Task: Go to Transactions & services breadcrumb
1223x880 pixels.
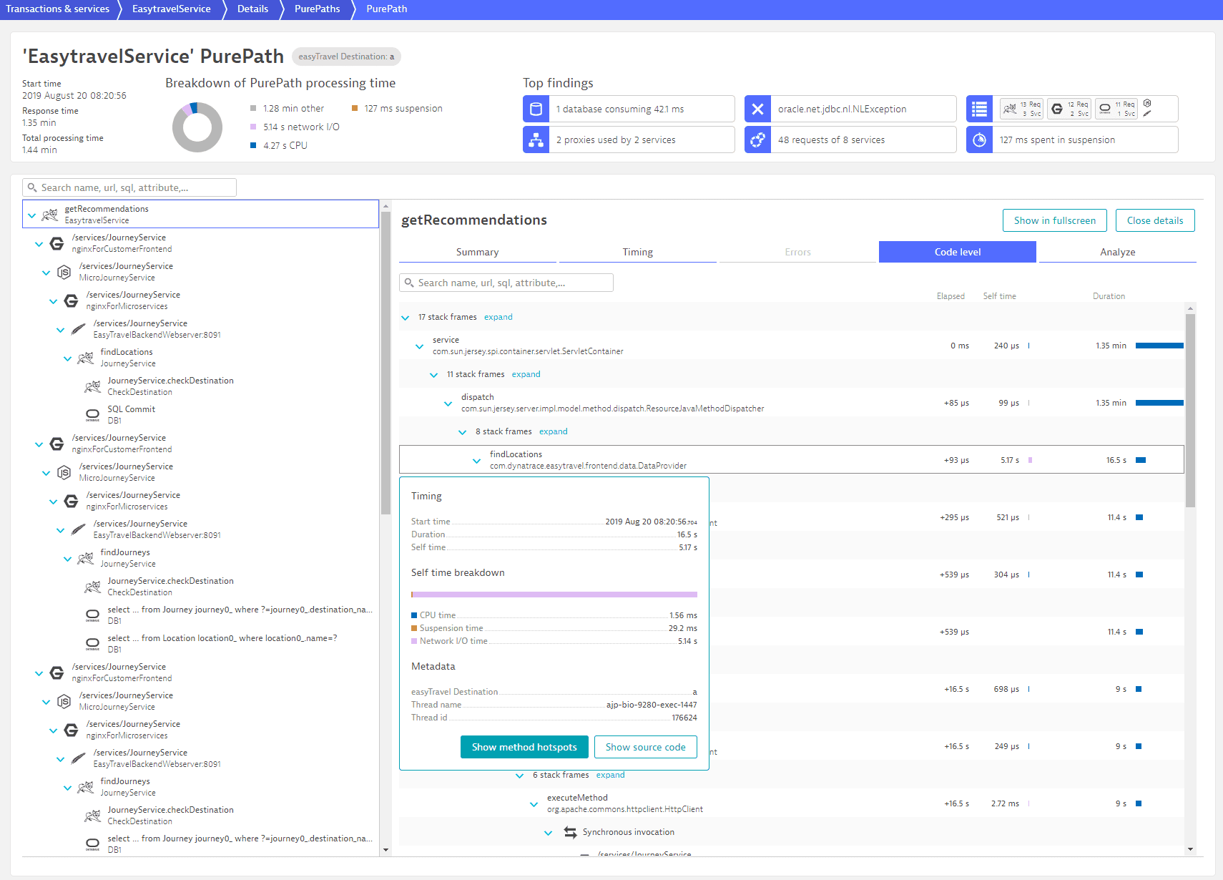Action: coord(57,9)
